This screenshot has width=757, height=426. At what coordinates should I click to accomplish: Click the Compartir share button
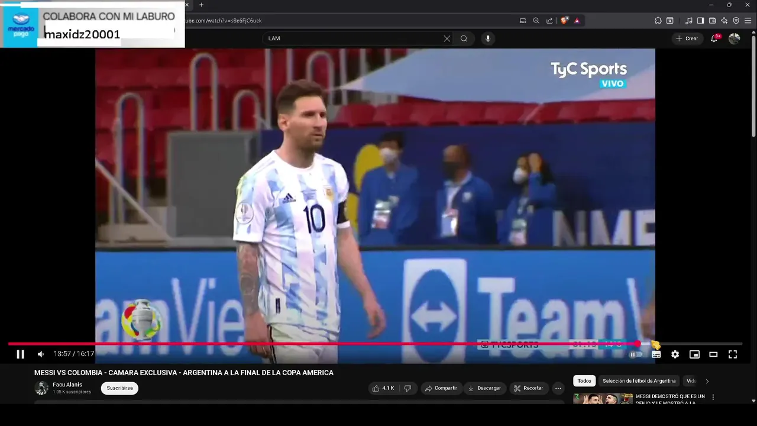click(x=441, y=388)
